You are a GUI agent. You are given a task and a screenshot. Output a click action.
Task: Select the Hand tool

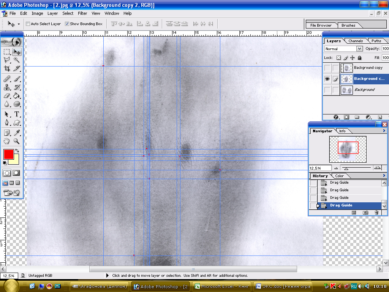[x=7, y=141]
